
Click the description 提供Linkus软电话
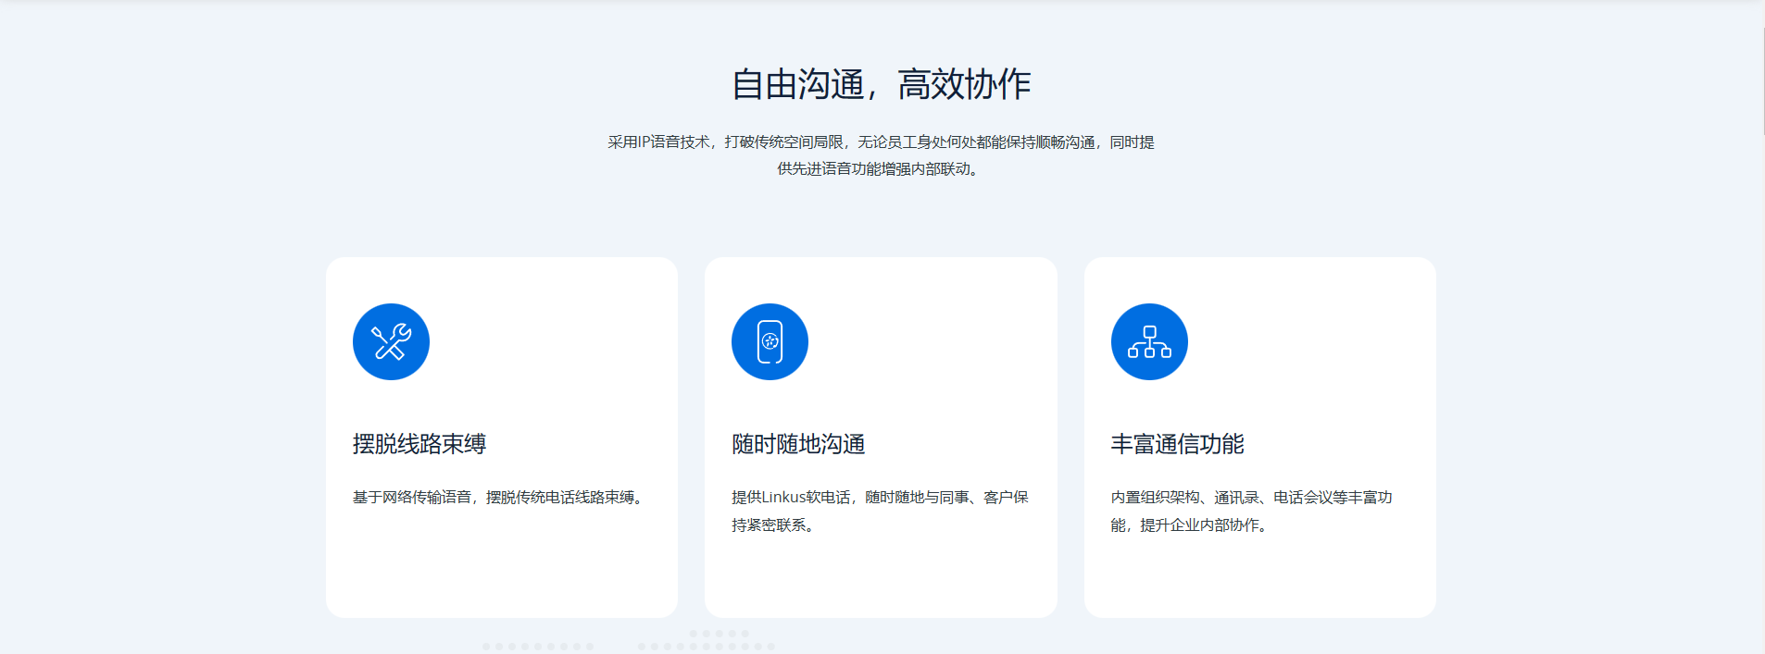click(x=880, y=511)
